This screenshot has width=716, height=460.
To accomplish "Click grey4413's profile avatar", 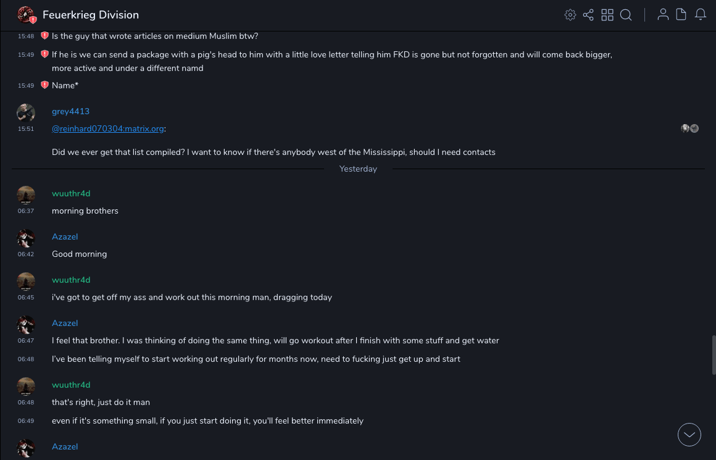I will 26,113.
